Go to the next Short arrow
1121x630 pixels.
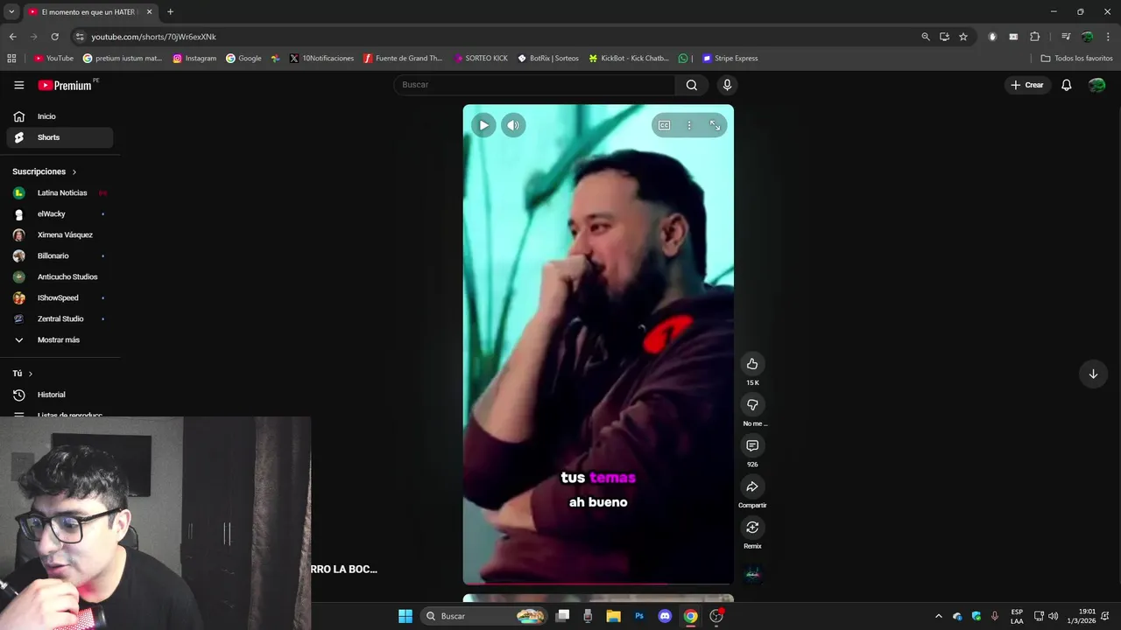[x=1093, y=374]
